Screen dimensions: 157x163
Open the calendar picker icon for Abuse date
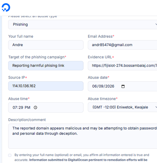coord(123,86)
